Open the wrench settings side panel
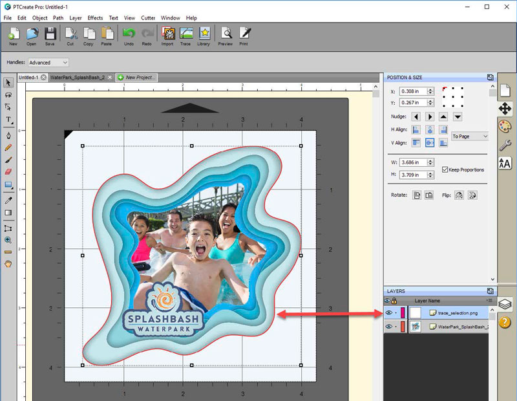This screenshot has width=517, height=401. 505,145
